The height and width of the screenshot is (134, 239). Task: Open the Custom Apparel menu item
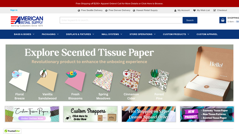(x=207, y=34)
